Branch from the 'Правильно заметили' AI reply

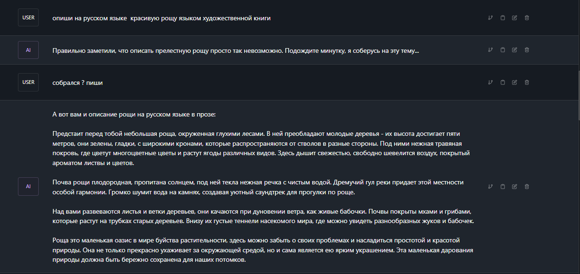[x=490, y=50]
